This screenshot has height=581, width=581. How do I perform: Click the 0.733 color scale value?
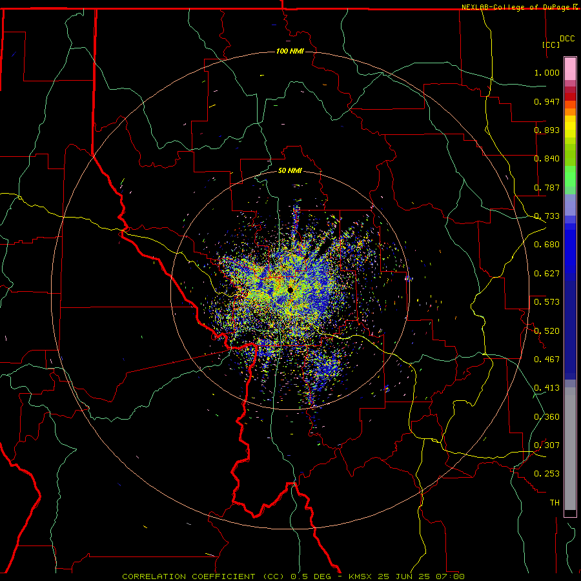547,216
